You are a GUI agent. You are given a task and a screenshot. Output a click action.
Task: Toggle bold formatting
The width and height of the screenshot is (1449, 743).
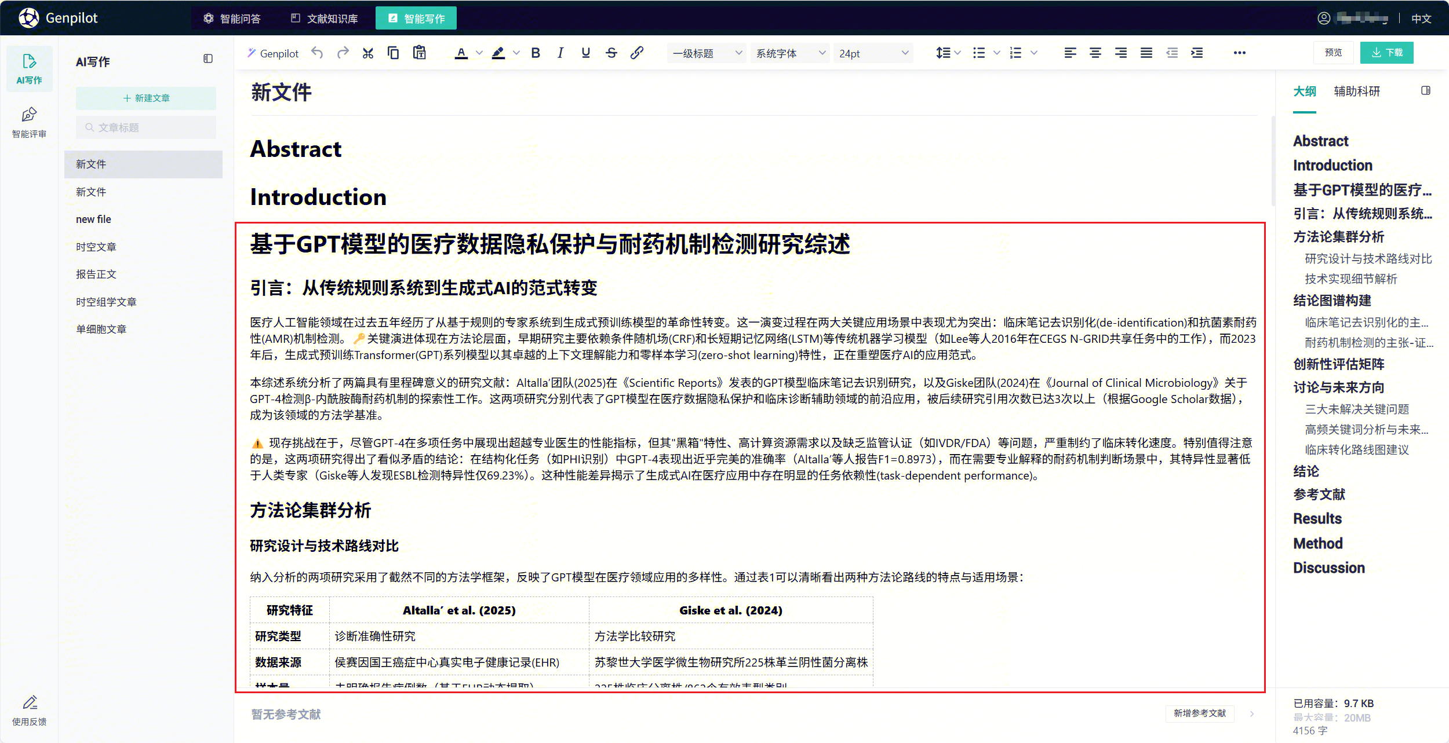click(536, 53)
